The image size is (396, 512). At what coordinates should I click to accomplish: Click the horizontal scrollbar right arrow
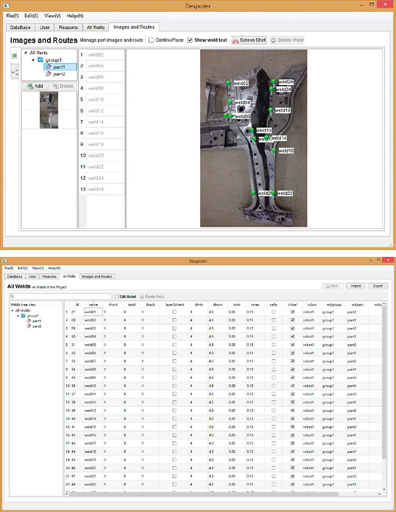[x=380, y=494]
